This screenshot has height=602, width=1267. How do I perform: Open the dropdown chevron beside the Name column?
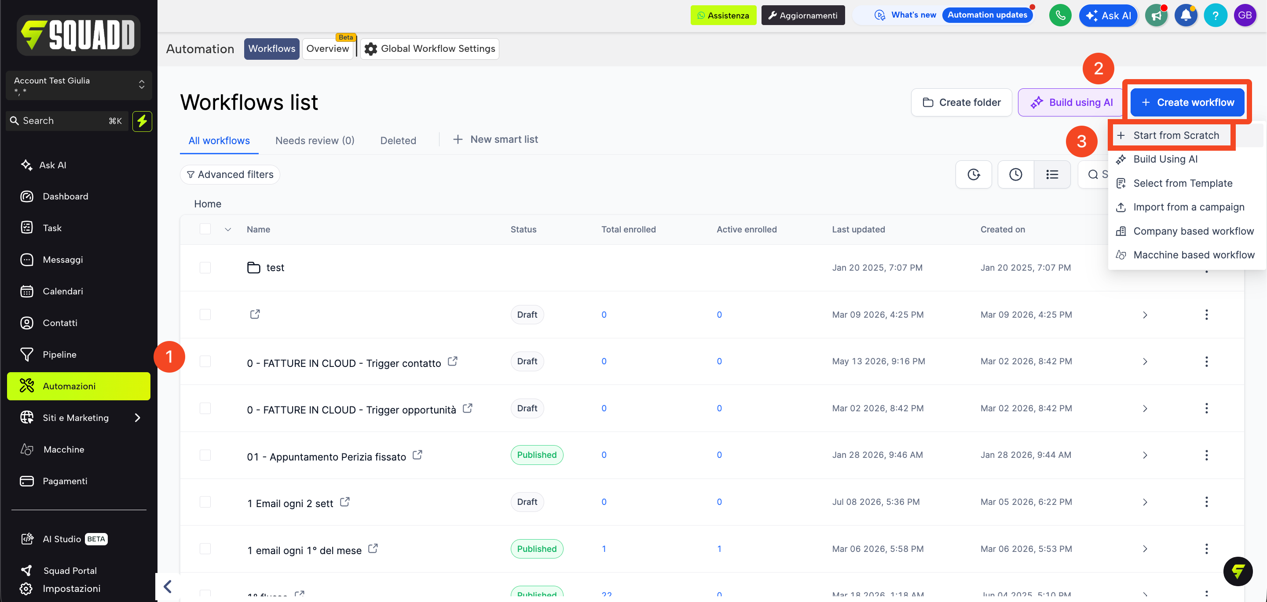(228, 229)
